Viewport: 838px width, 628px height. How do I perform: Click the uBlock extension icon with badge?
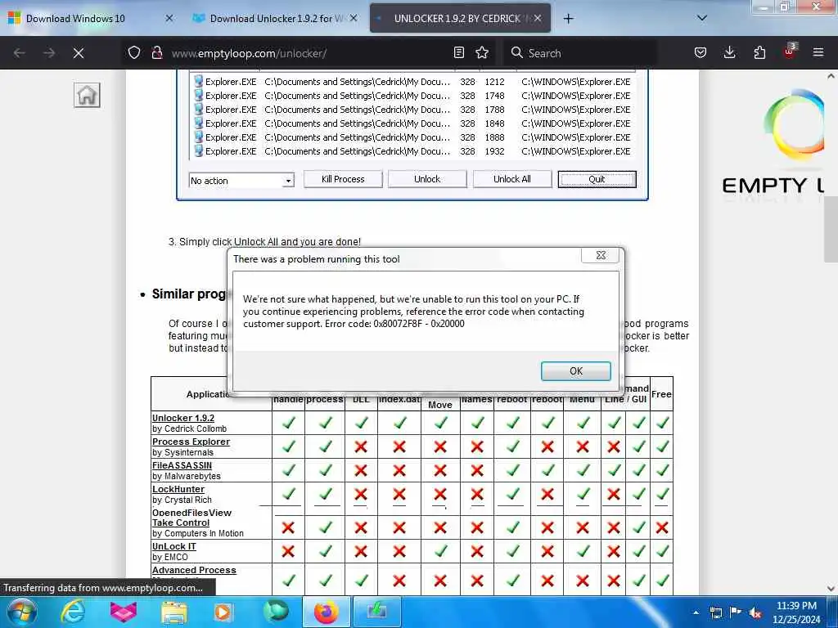click(790, 52)
